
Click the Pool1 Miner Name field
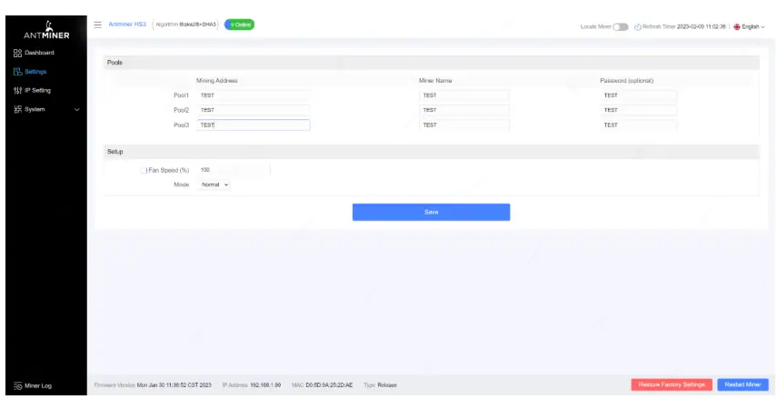pos(464,95)
